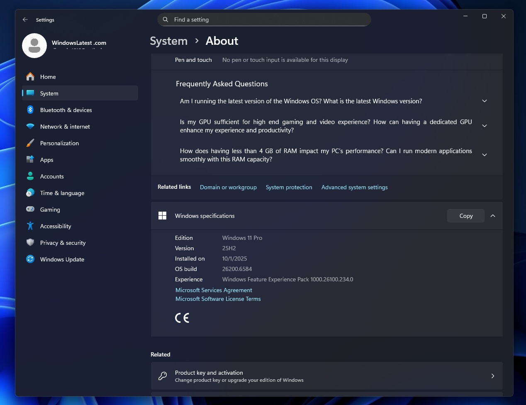Open Advanced system settings link
This screenshot has width=526, height=405.
(x=354, y=187)
